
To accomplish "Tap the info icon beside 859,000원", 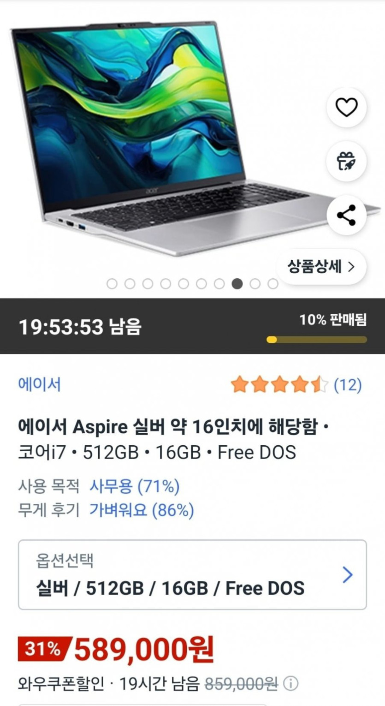I will click(290, 683).
